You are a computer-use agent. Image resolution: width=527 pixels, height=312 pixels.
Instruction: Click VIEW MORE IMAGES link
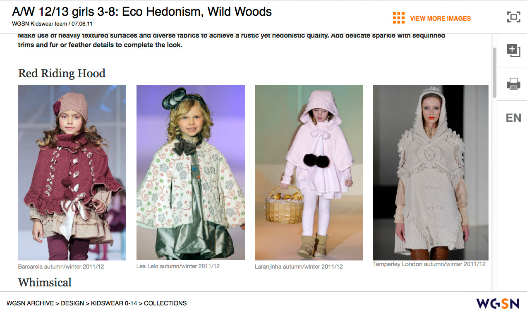(x=440, y=18)
